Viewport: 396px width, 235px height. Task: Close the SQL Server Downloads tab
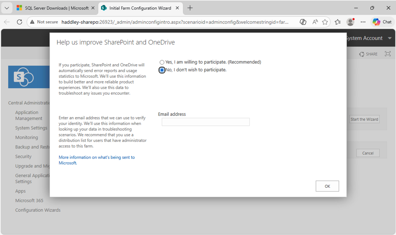click(93, 8)
